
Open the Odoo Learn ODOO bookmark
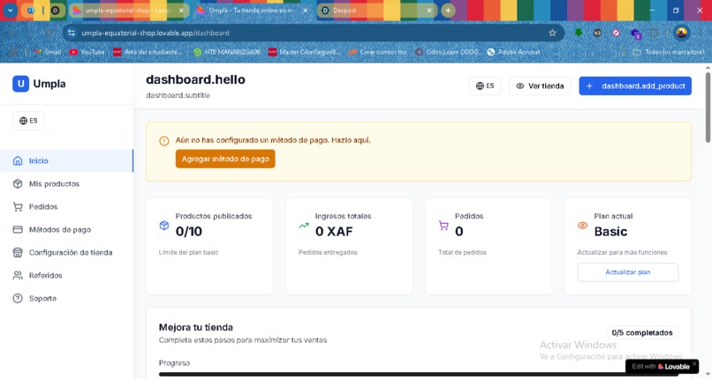point(447,52)
